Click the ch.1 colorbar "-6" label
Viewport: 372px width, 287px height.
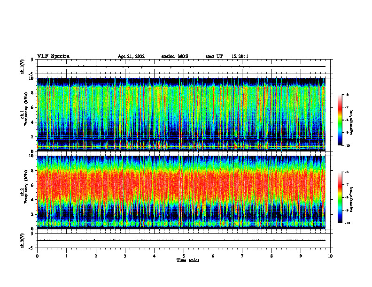tap(347, 94)
